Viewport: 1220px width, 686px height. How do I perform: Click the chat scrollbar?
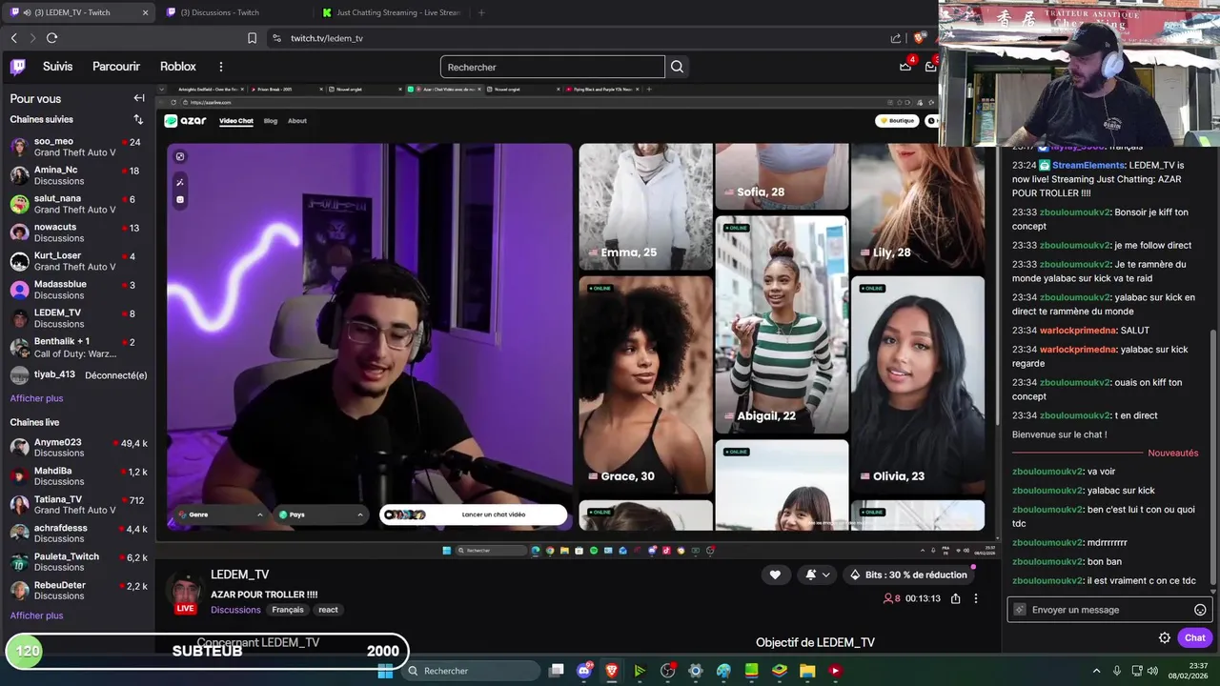(x=1213, y=457)
